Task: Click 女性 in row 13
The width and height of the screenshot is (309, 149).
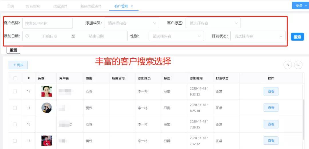Action: 89,92
